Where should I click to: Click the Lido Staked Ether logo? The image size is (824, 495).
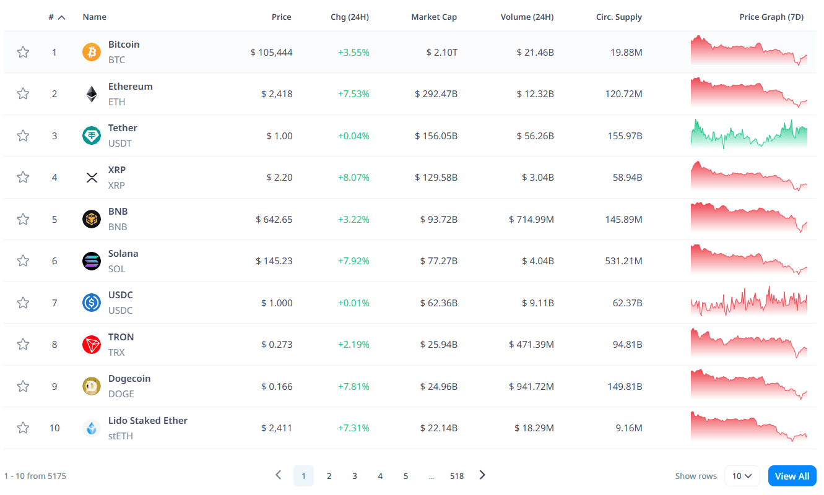(x=92, y=428)
